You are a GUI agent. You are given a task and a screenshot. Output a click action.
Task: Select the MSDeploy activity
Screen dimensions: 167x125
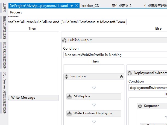(x=94, y=96)
